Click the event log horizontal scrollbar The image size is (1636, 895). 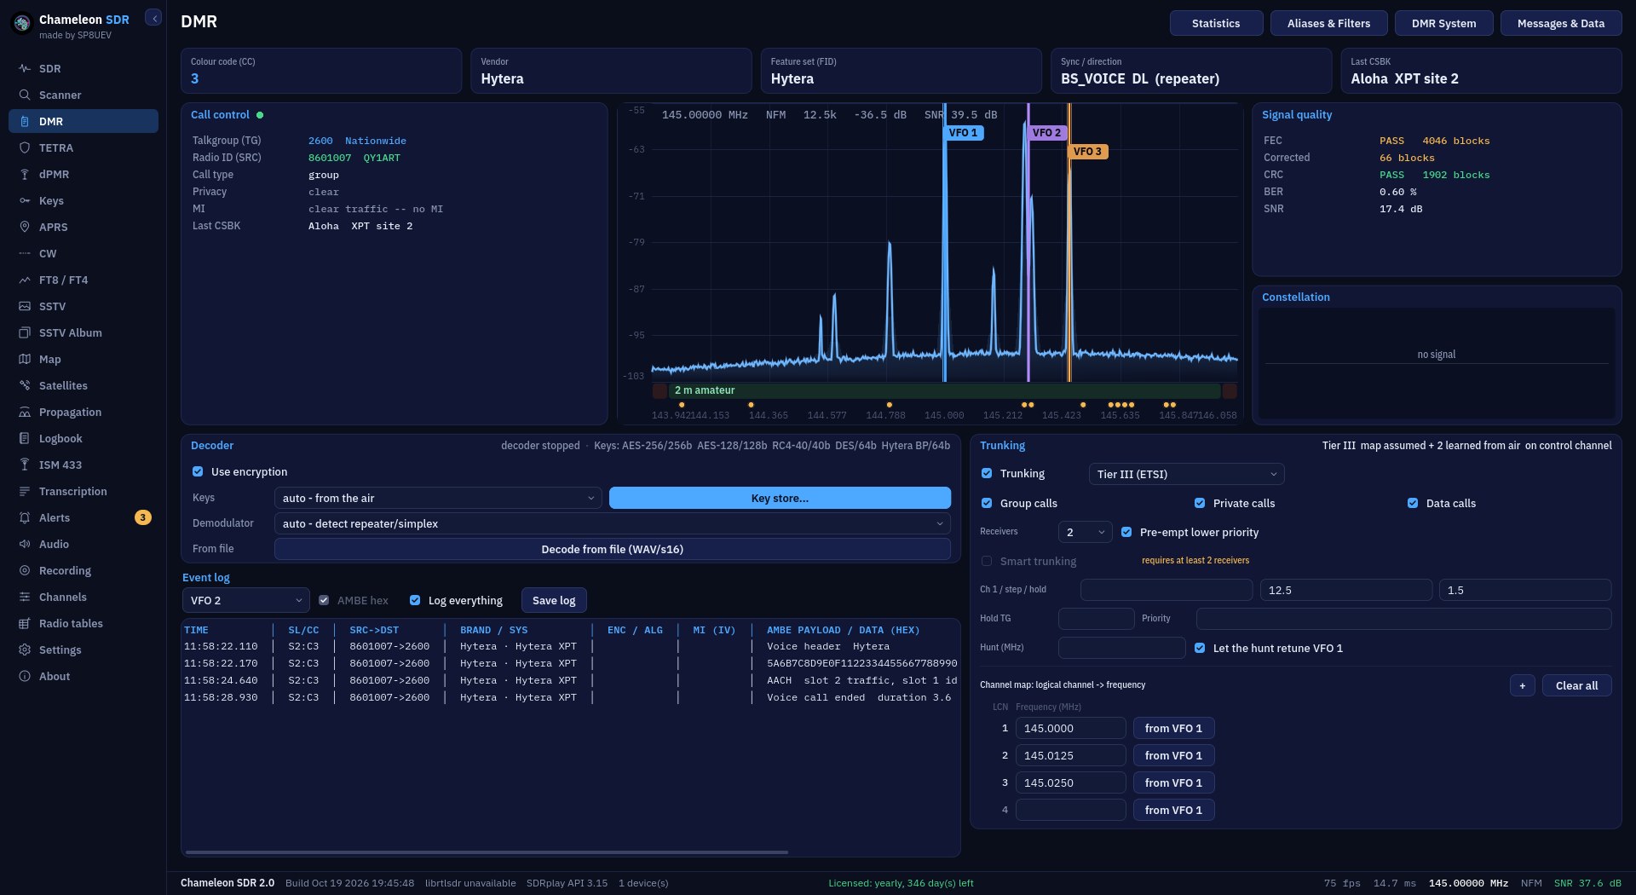(x=487, y=852)
